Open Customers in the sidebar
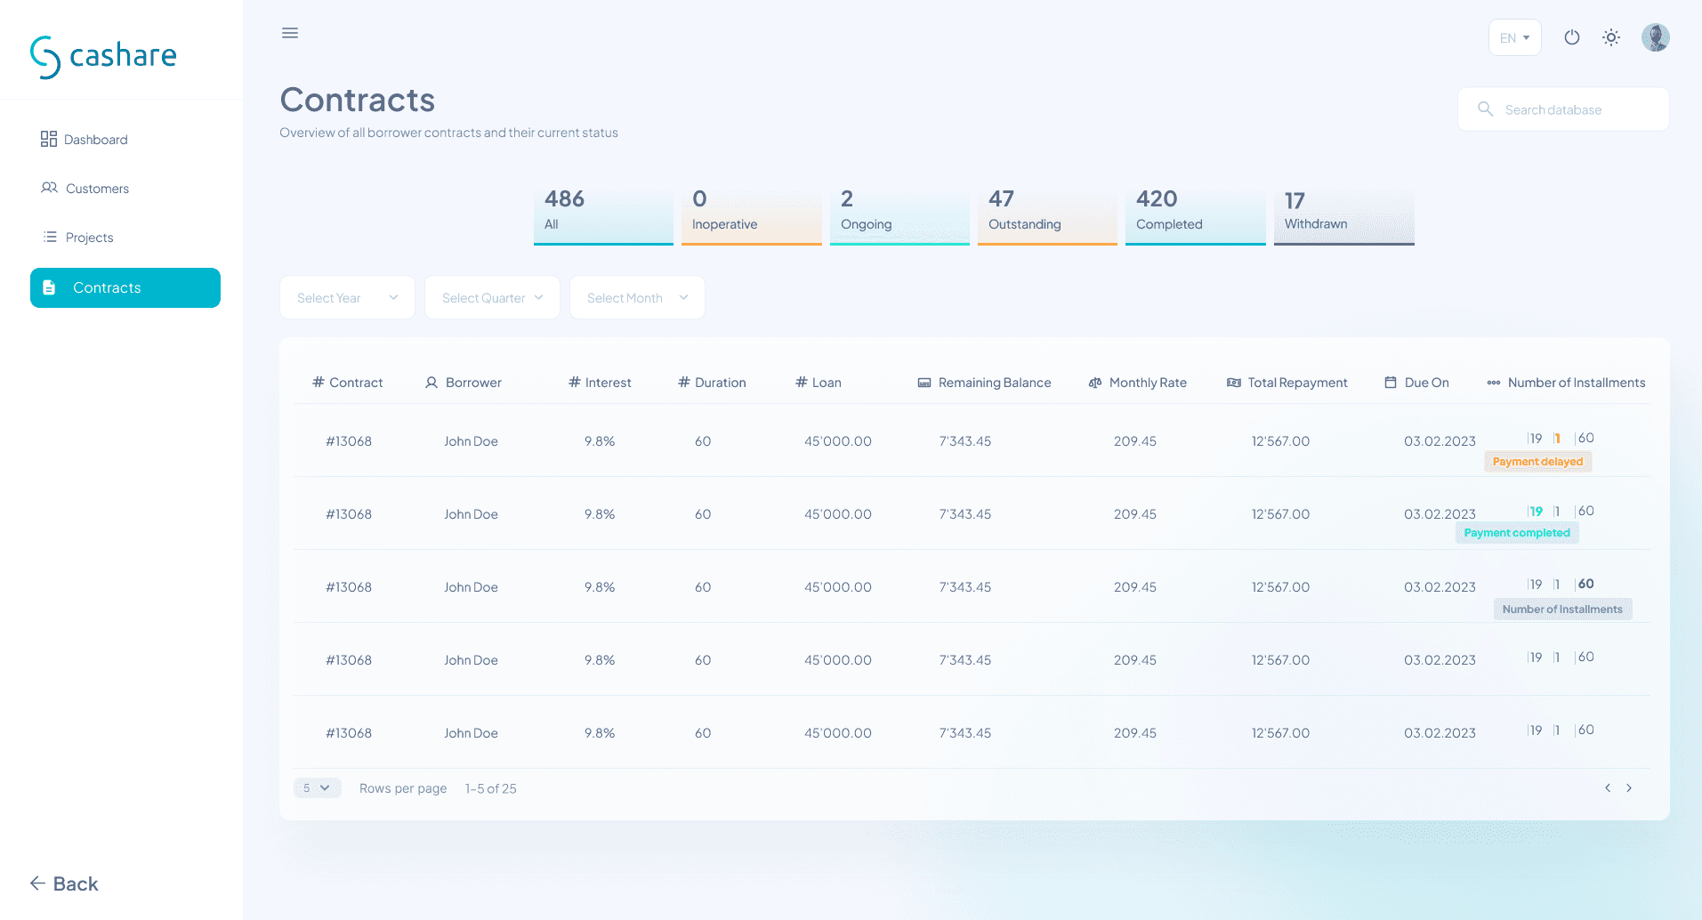 click(x=85, y=189)
